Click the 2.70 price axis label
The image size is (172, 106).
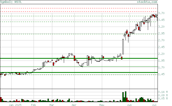click(161, 40)
